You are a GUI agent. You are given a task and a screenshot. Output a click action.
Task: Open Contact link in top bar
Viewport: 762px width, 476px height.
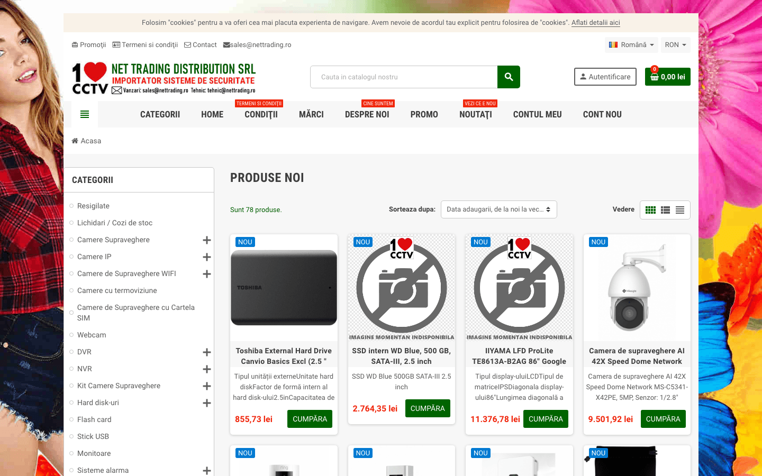click(201, 45)
